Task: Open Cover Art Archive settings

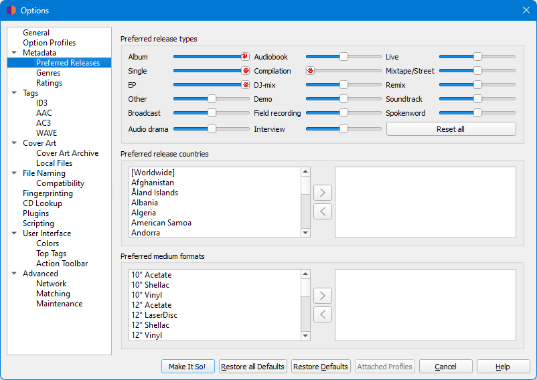Action: click(x=67, y=153)
